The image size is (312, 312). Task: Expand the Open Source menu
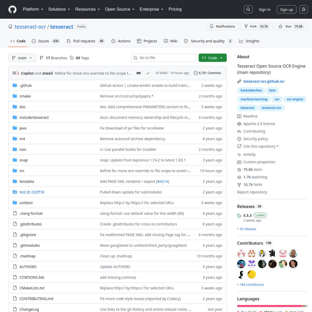pos(119,9)
